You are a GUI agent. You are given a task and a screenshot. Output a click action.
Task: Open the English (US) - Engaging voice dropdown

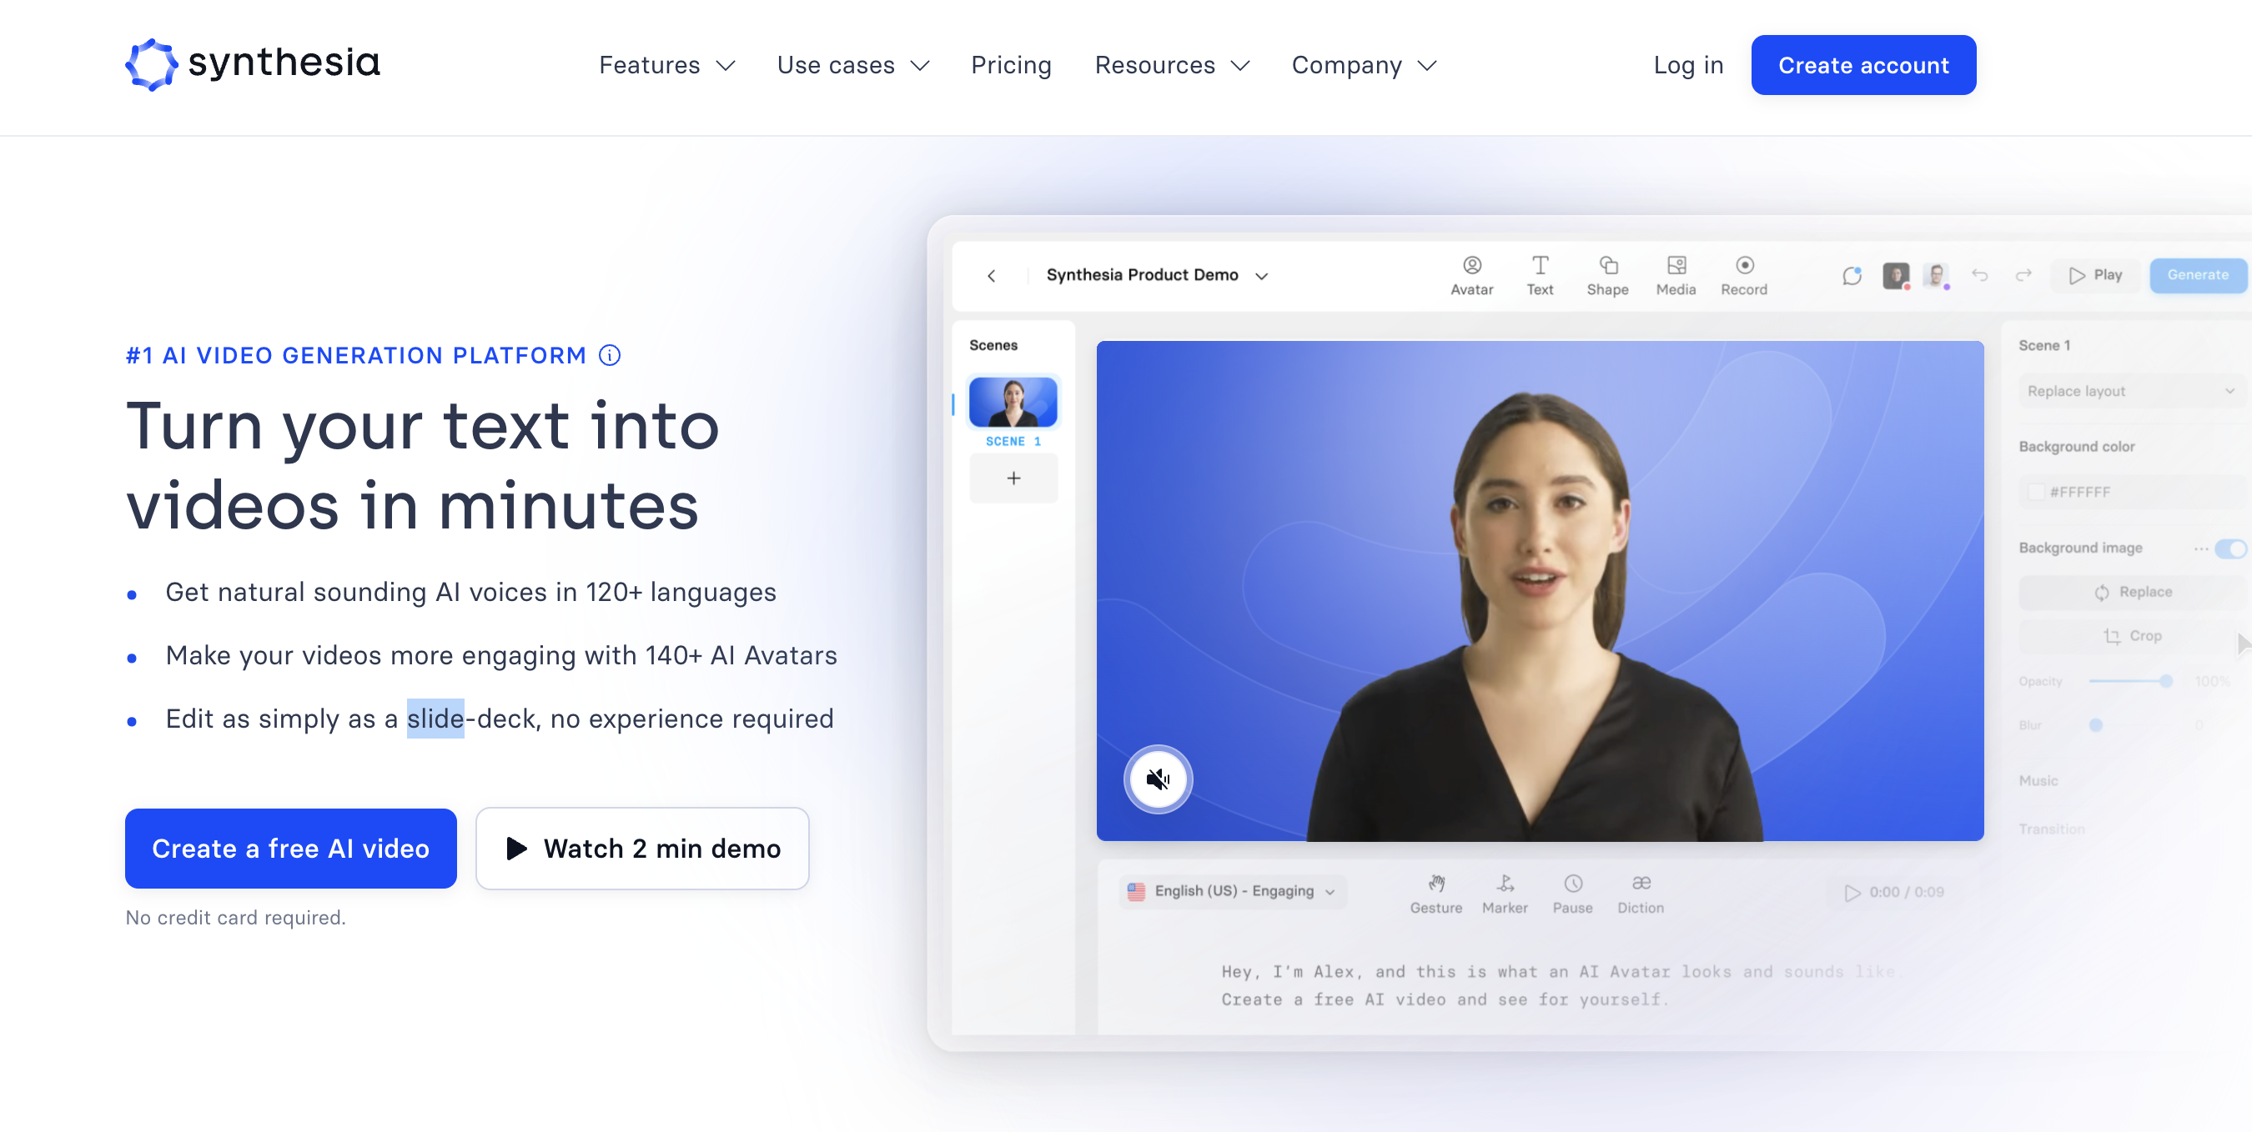pyautogui.click(x=1232, y=891)
